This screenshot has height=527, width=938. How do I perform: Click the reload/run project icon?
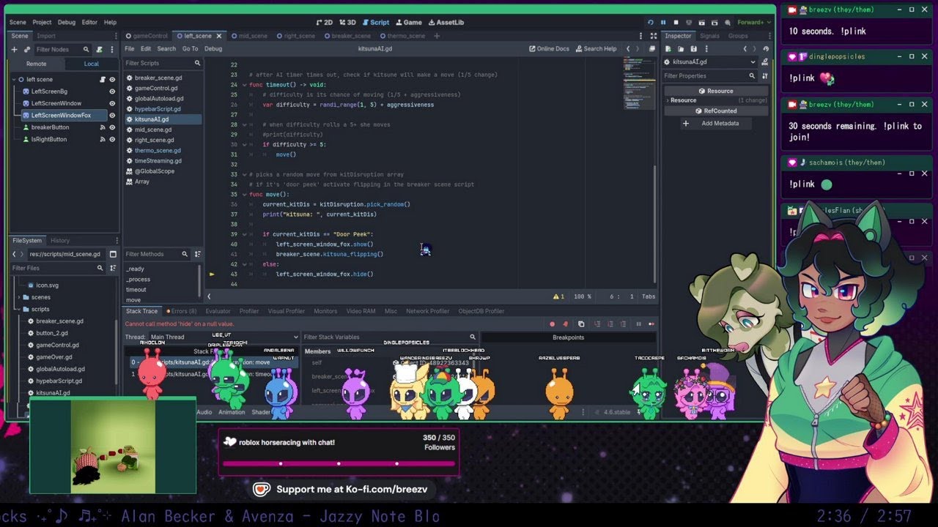pos(650,22)
